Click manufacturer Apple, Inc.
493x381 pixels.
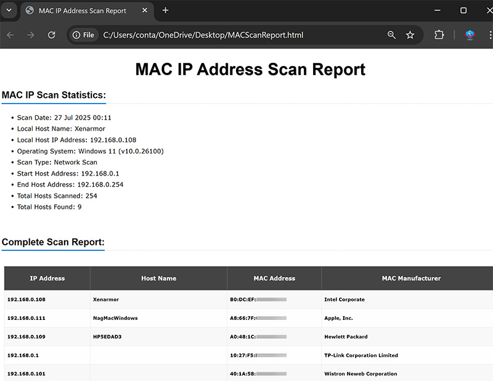point(338,318)
